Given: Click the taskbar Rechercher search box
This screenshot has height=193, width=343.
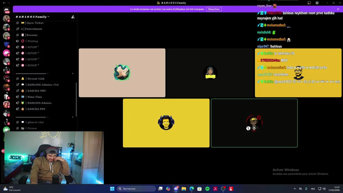Looking at the screenshot, I should click(136, 189).
